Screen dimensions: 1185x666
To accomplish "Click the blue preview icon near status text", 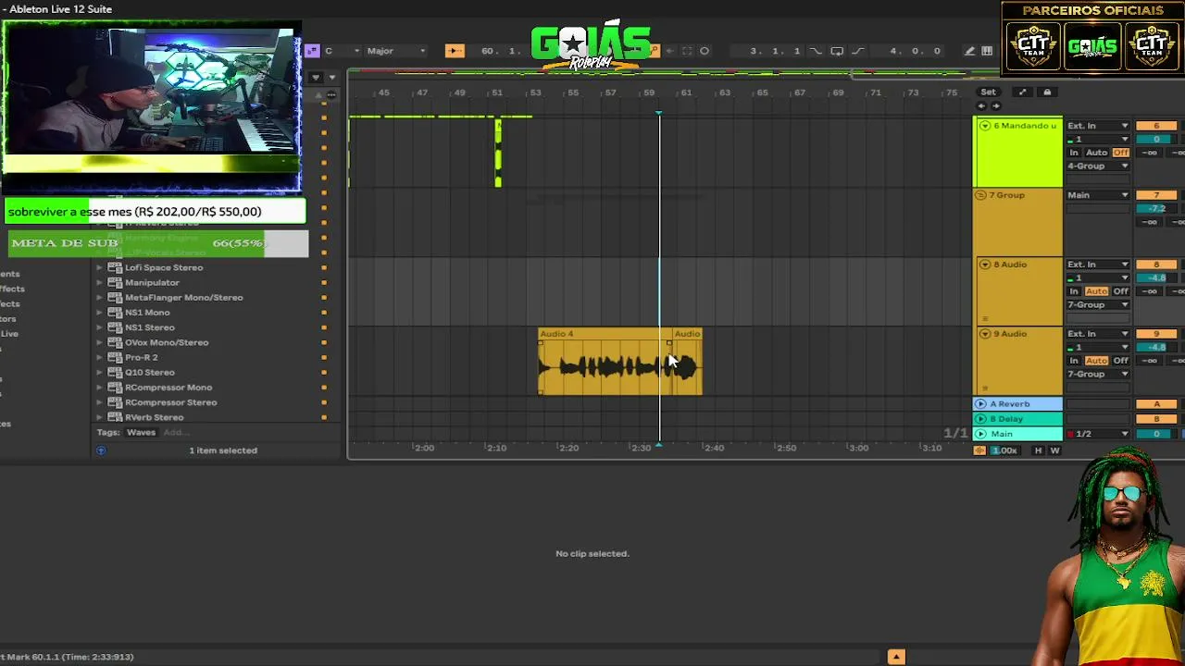I will point(101,450).
